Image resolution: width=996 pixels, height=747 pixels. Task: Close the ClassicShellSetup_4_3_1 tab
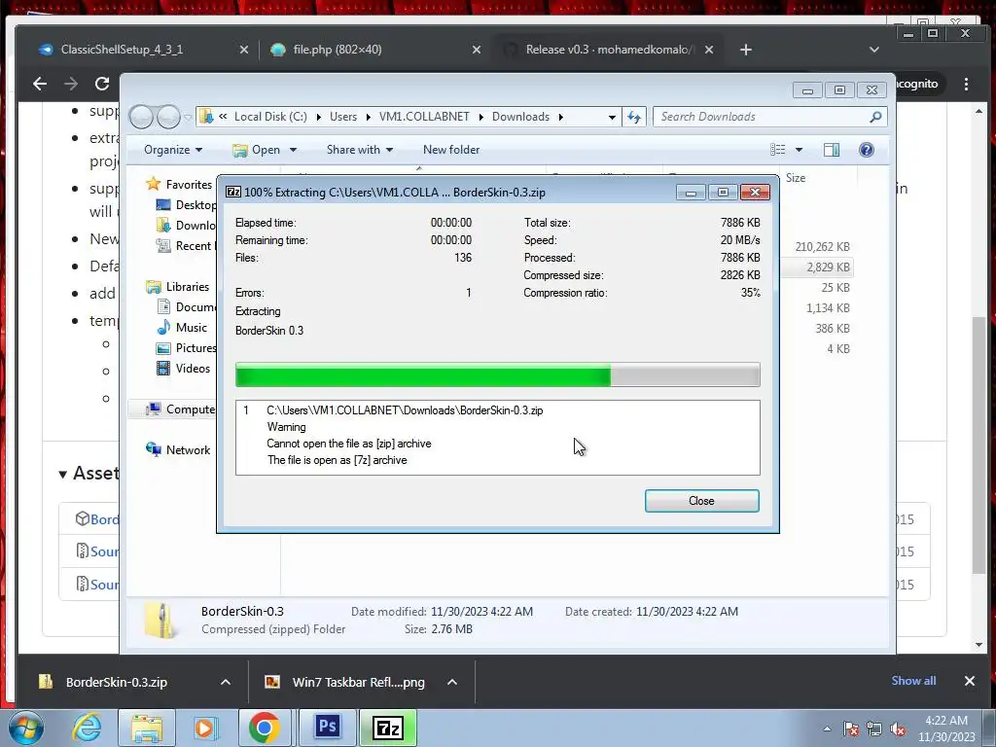(243, 49)
